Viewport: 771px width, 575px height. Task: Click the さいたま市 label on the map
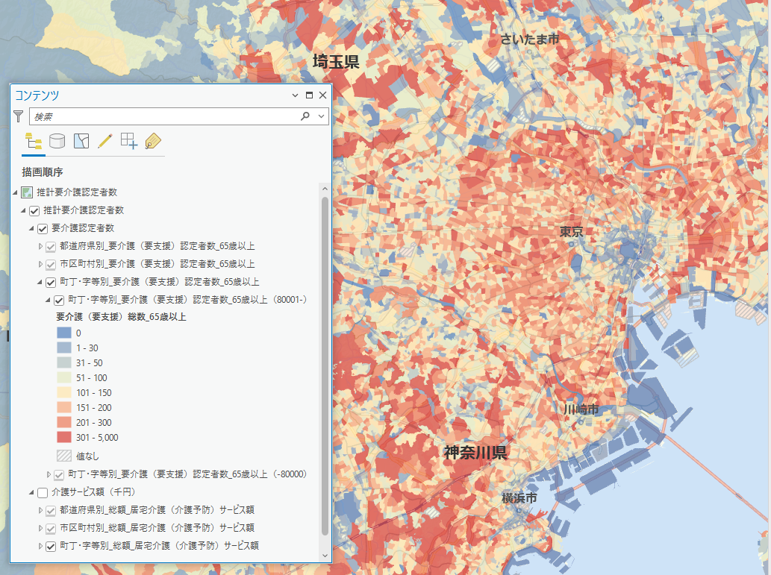pos(530,40)
